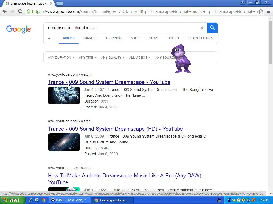Bookmark this page with the star icon
Screen dimensions: 273x204
coord(261,11)
